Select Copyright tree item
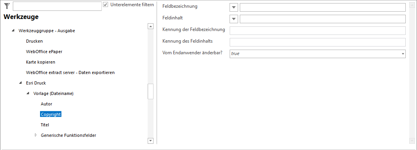Viewport: 417px width, 150px height. [x=51, y=114]
